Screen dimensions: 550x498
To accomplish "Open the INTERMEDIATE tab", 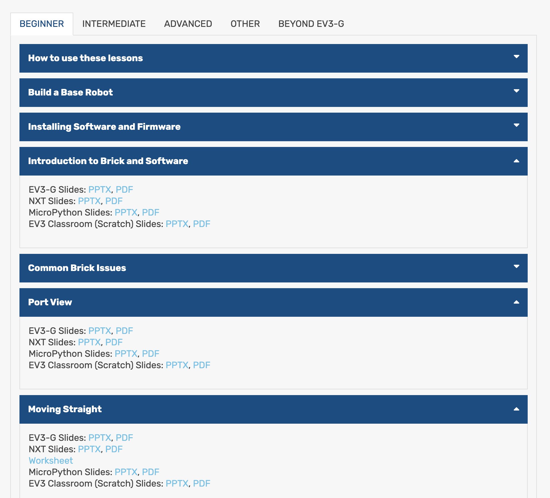I will click(114, 24).
